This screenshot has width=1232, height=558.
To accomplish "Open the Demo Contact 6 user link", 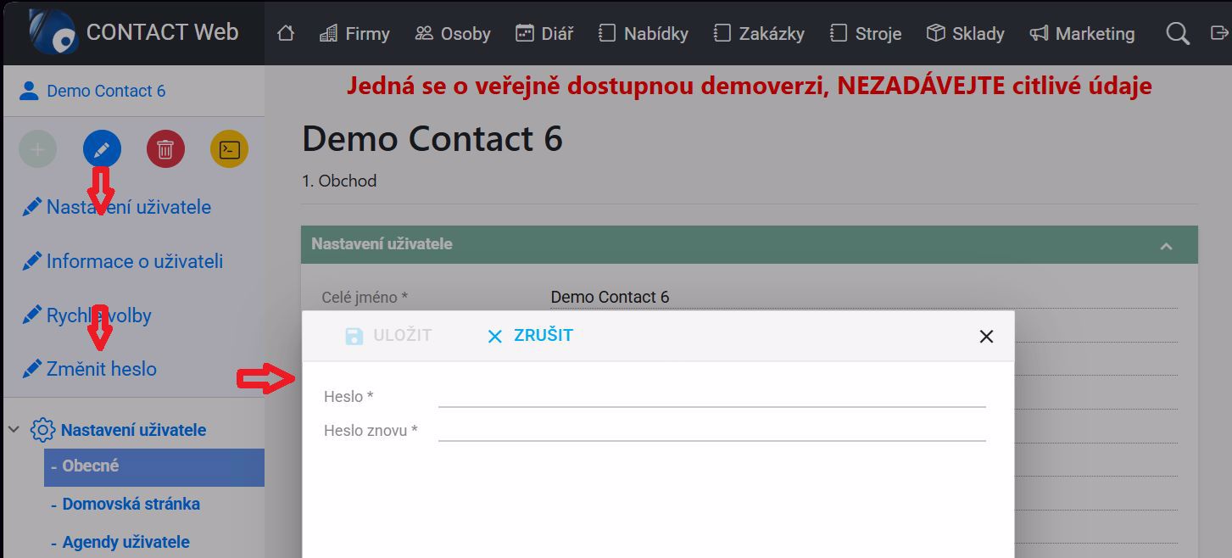I will tap(92, 91).
